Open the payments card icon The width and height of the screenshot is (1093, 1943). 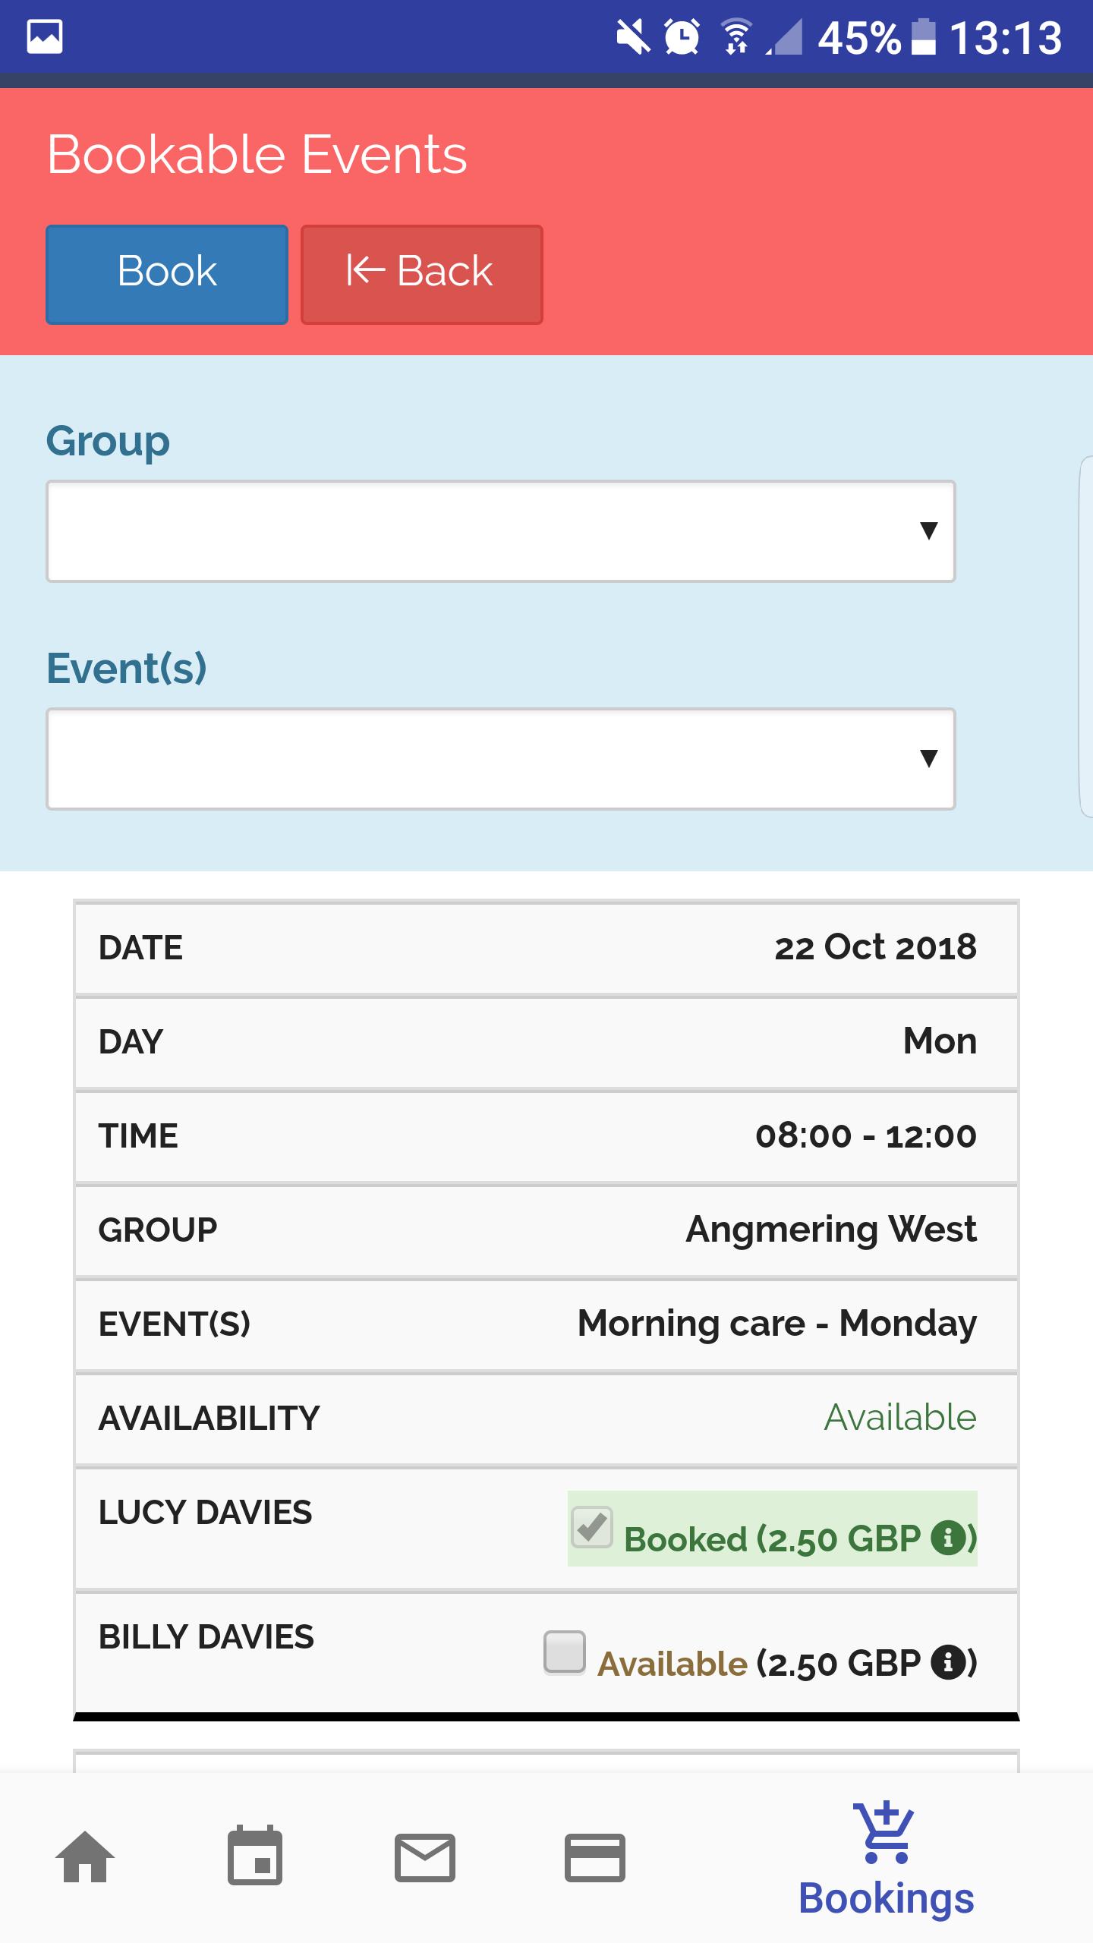595,1857
